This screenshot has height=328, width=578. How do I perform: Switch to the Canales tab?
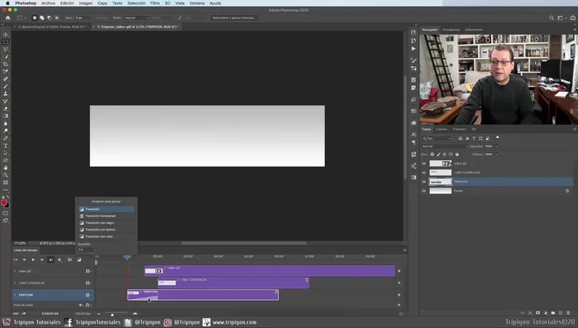click(442, 129)
